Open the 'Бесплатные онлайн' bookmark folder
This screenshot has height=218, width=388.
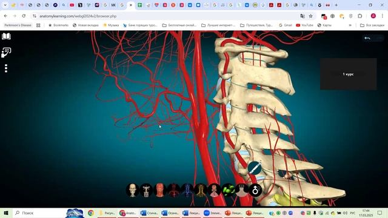click(x=179, y=25)
